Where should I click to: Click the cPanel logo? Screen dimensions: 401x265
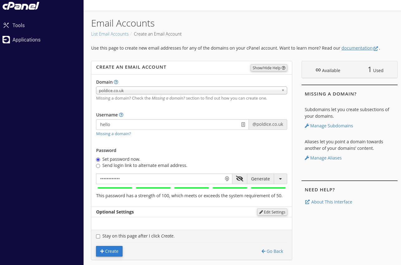pos(21,6)
